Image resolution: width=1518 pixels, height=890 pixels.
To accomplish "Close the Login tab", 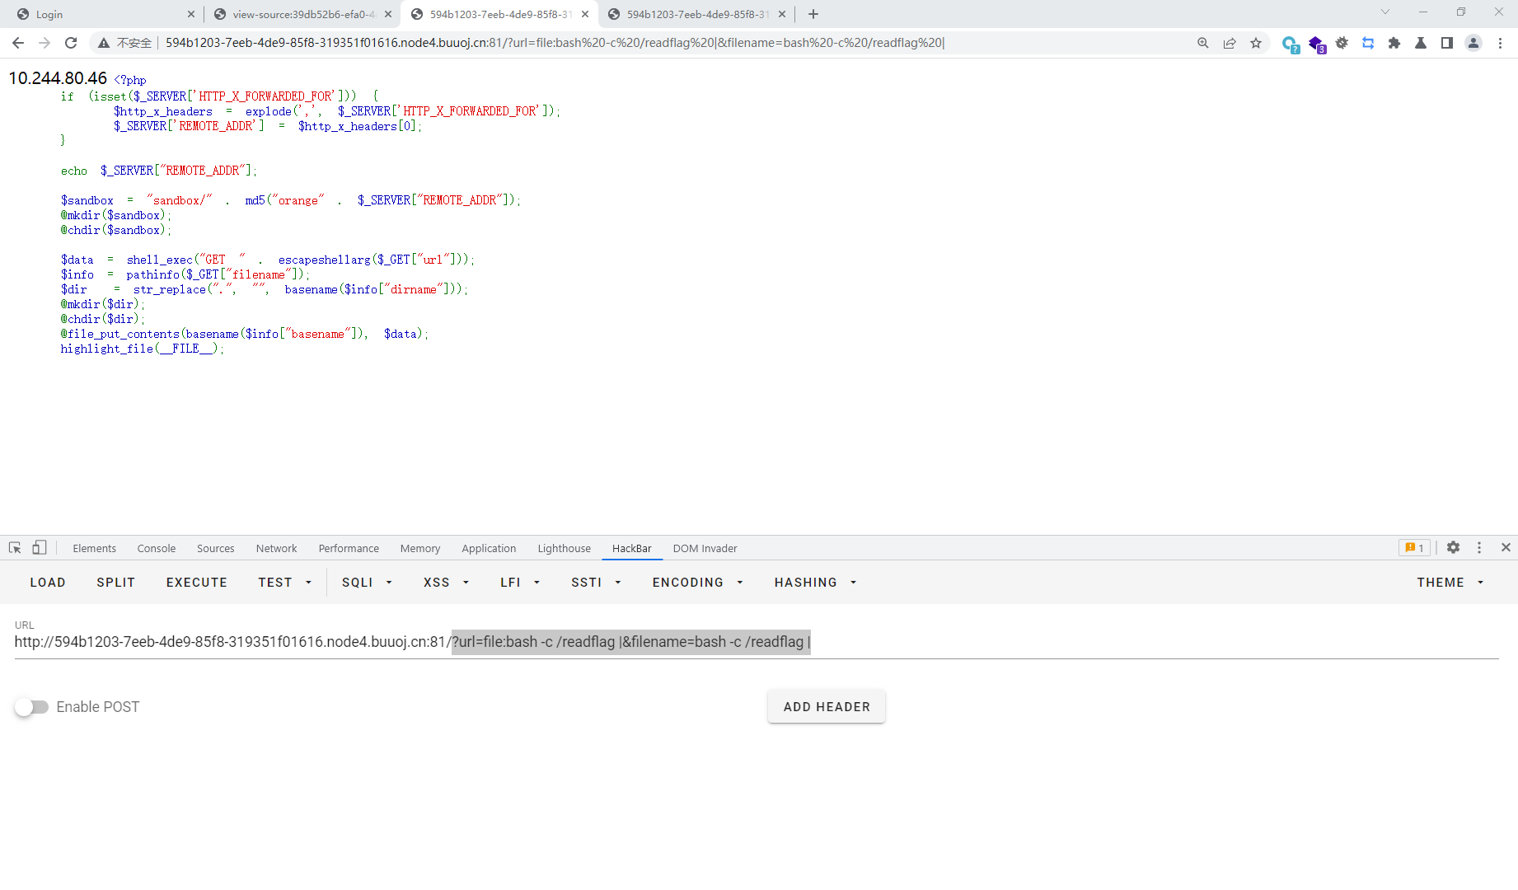I will pos(191,14).
